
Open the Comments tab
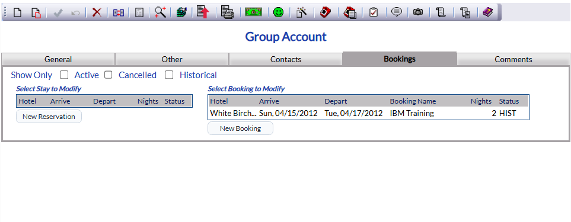click(x=513, y=59)
